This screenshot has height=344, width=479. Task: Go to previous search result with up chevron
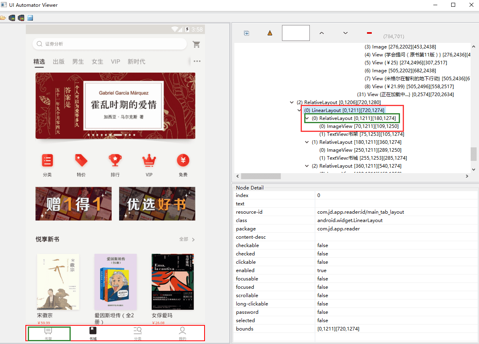322,33
